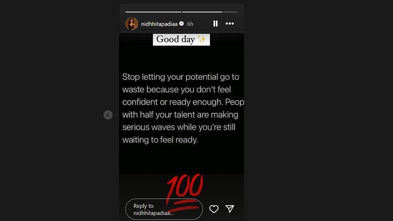This screenshot has height=221, width=393.
Task: Visit the nidhhitapadiaa username link
Action: pos(159,24)
